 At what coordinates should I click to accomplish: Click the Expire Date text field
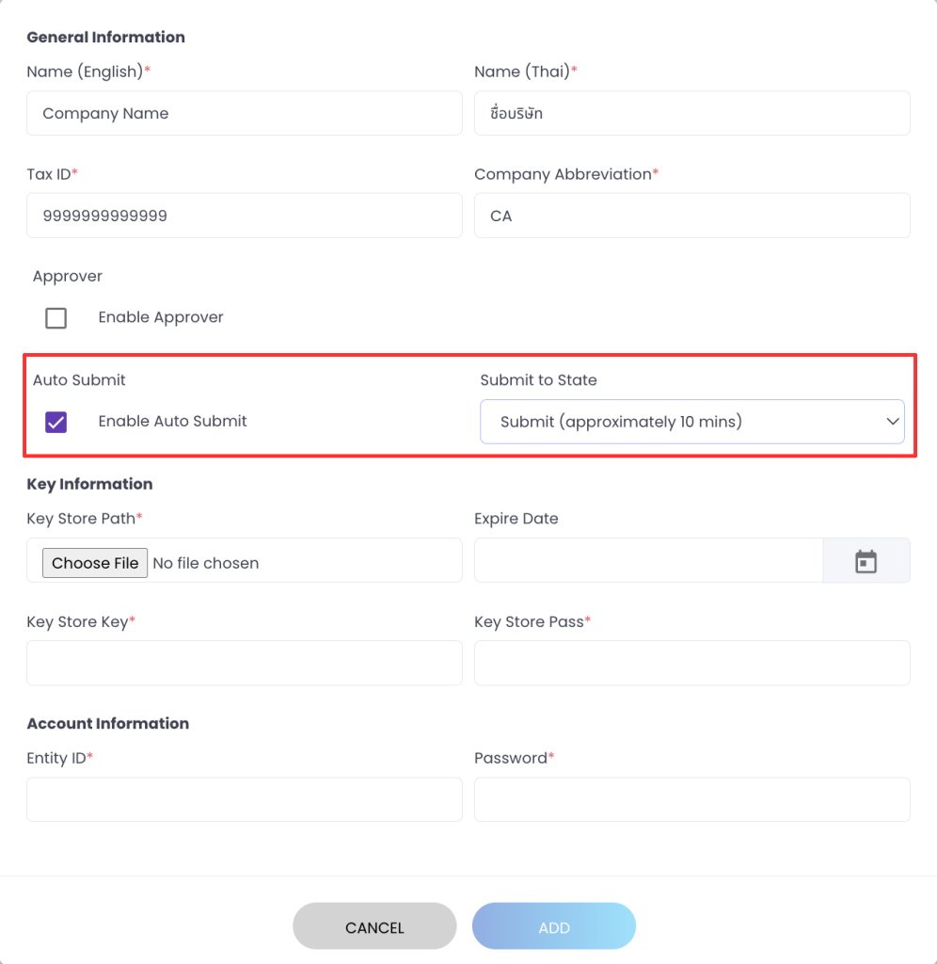(x=649, y=561)
